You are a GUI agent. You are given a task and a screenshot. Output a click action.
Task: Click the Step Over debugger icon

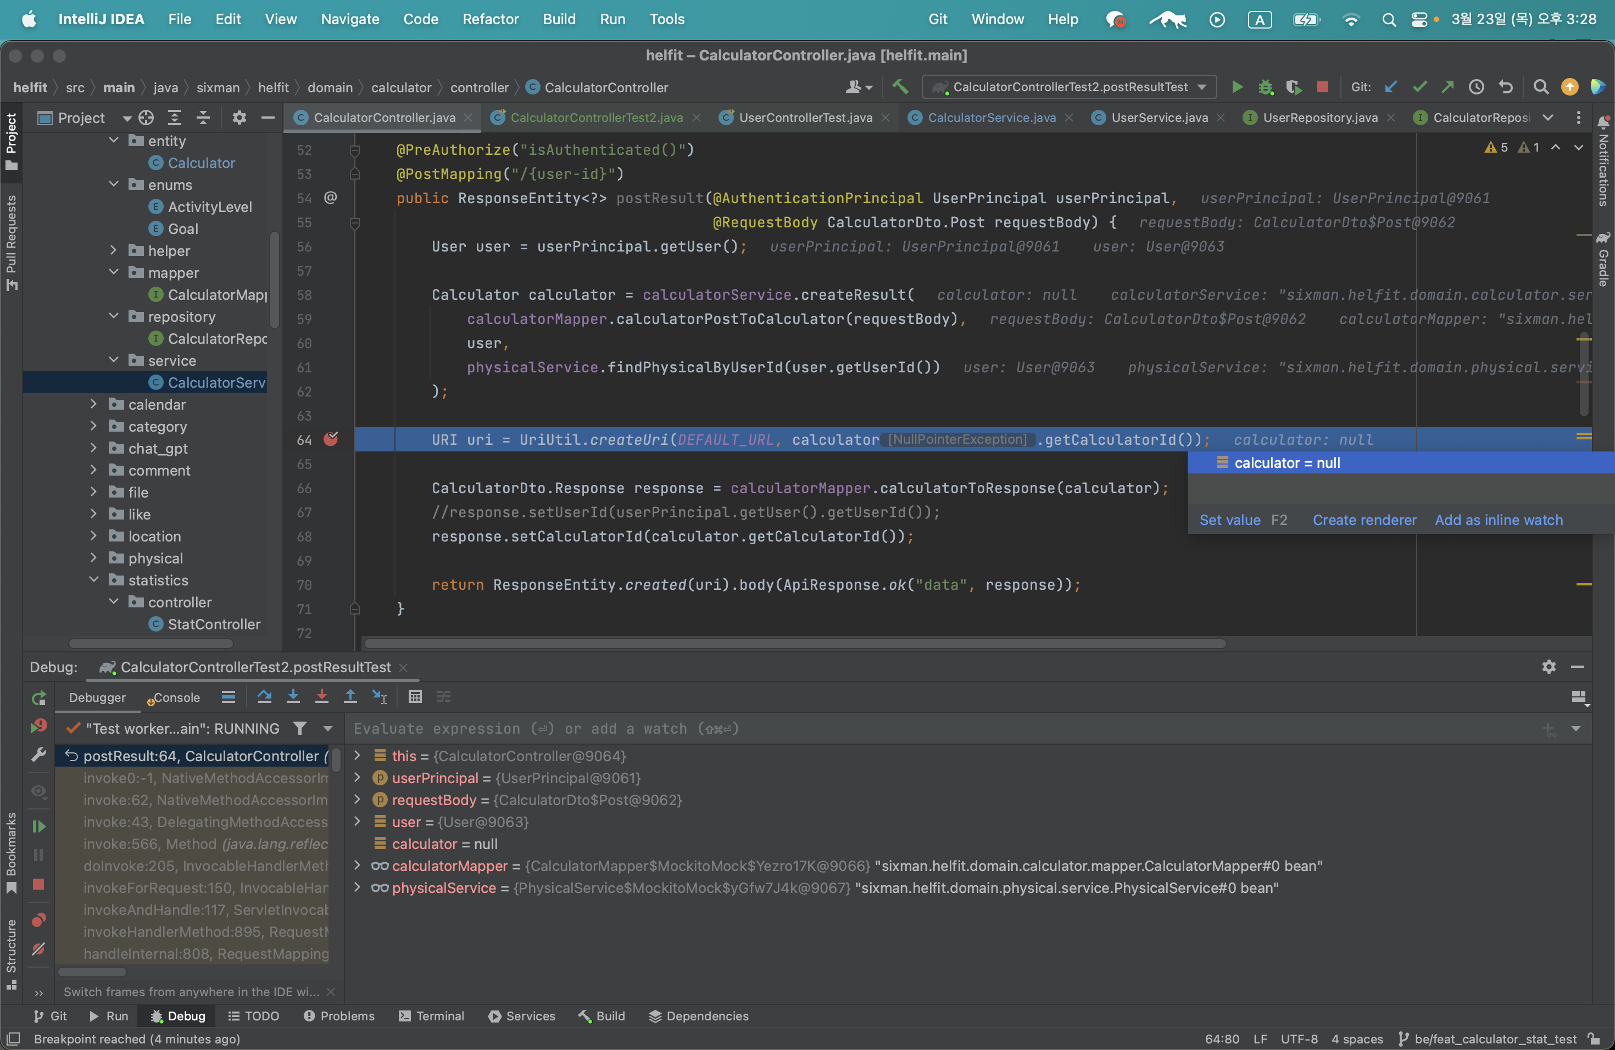click(x=264, y=696)
